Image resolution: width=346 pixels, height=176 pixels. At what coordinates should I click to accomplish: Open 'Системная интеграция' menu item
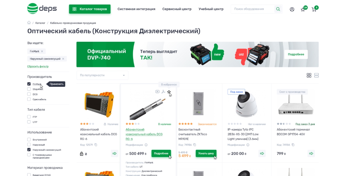click(x=136, y=9)
